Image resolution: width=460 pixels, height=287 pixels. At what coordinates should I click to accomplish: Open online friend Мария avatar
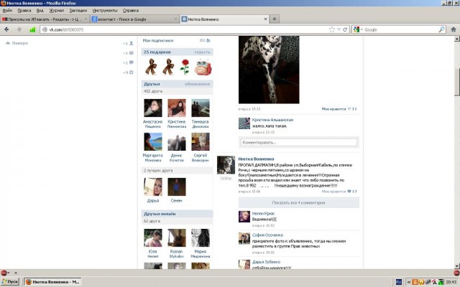coord(201,237)
